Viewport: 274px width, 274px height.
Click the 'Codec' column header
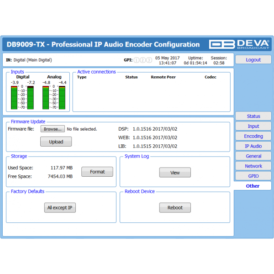211,77
